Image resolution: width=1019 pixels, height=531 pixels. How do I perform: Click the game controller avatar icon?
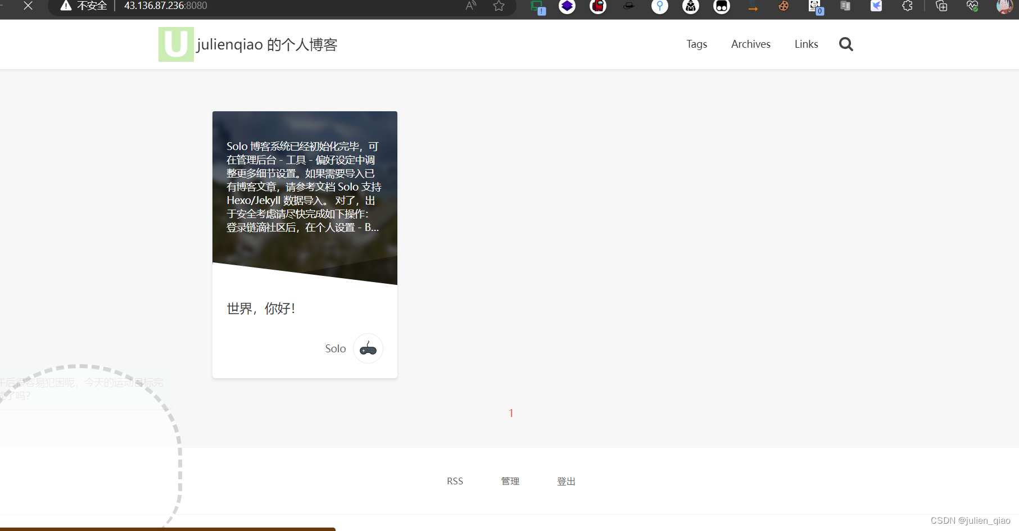pos(368,348)
